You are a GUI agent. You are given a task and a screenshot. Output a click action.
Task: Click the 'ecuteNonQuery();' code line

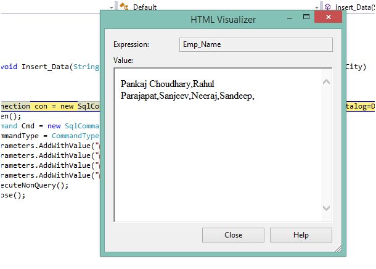pos(35,185)
